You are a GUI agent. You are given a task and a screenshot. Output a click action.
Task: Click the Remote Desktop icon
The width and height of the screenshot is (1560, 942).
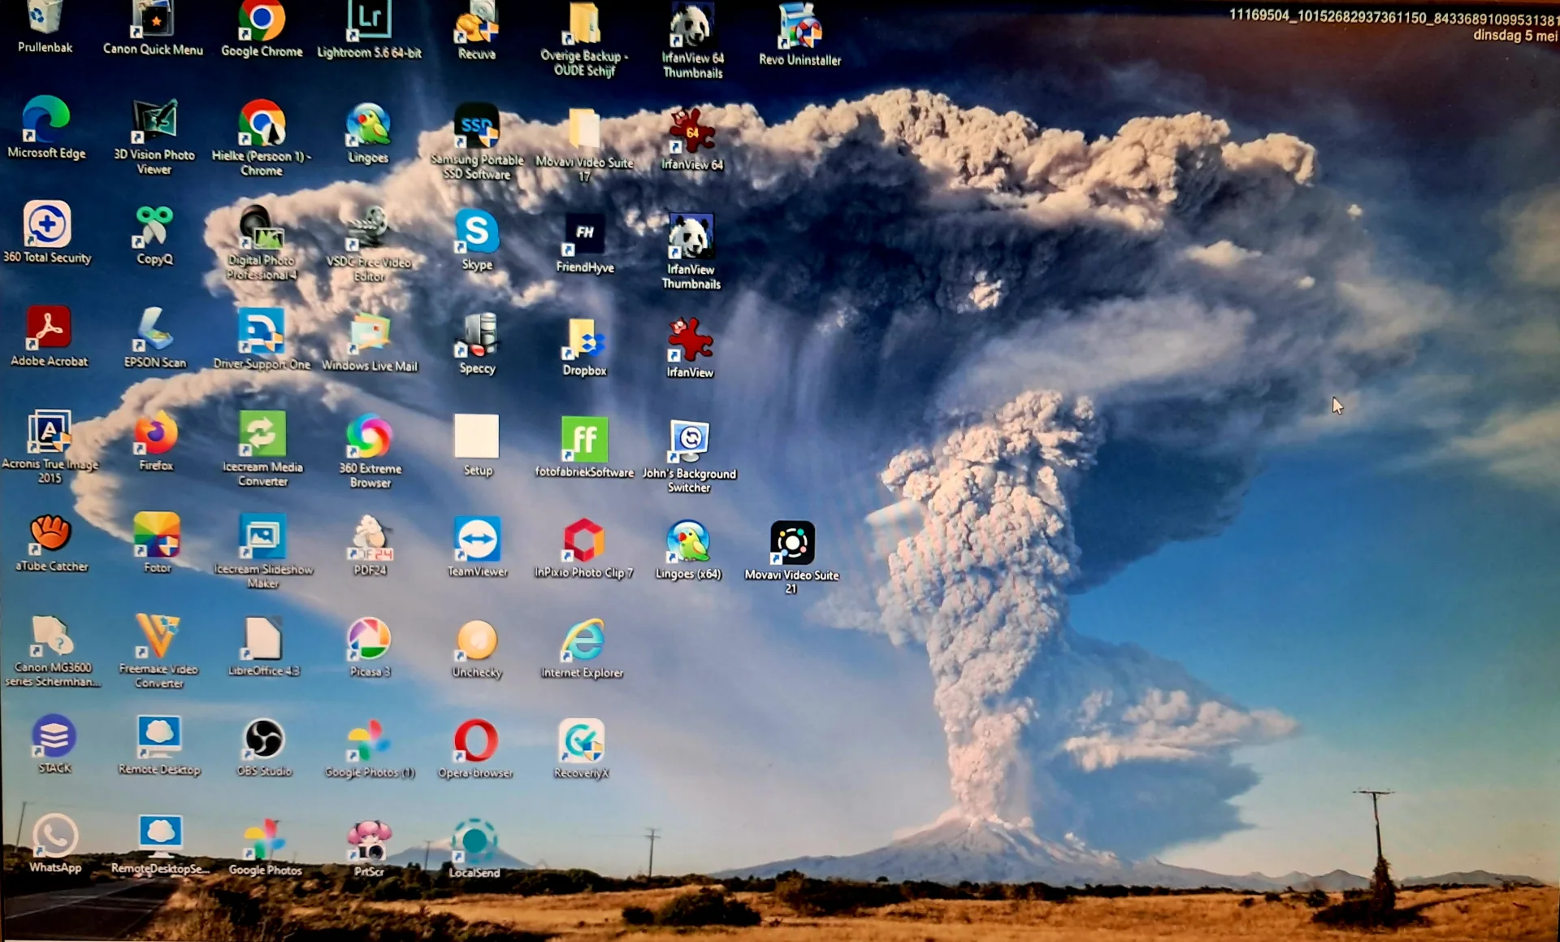coord(159,738)
